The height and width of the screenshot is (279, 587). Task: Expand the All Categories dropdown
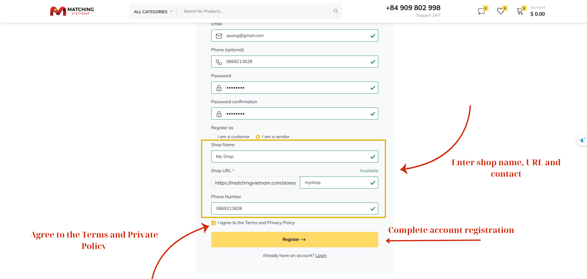(x=153, y=12)
